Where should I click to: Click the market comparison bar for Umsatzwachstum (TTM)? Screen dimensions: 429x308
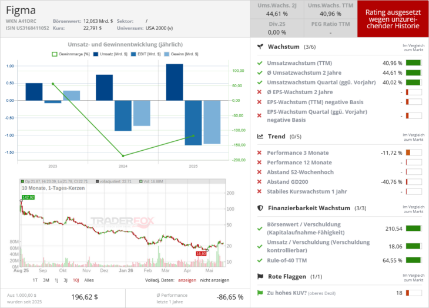tap(414, 63)
